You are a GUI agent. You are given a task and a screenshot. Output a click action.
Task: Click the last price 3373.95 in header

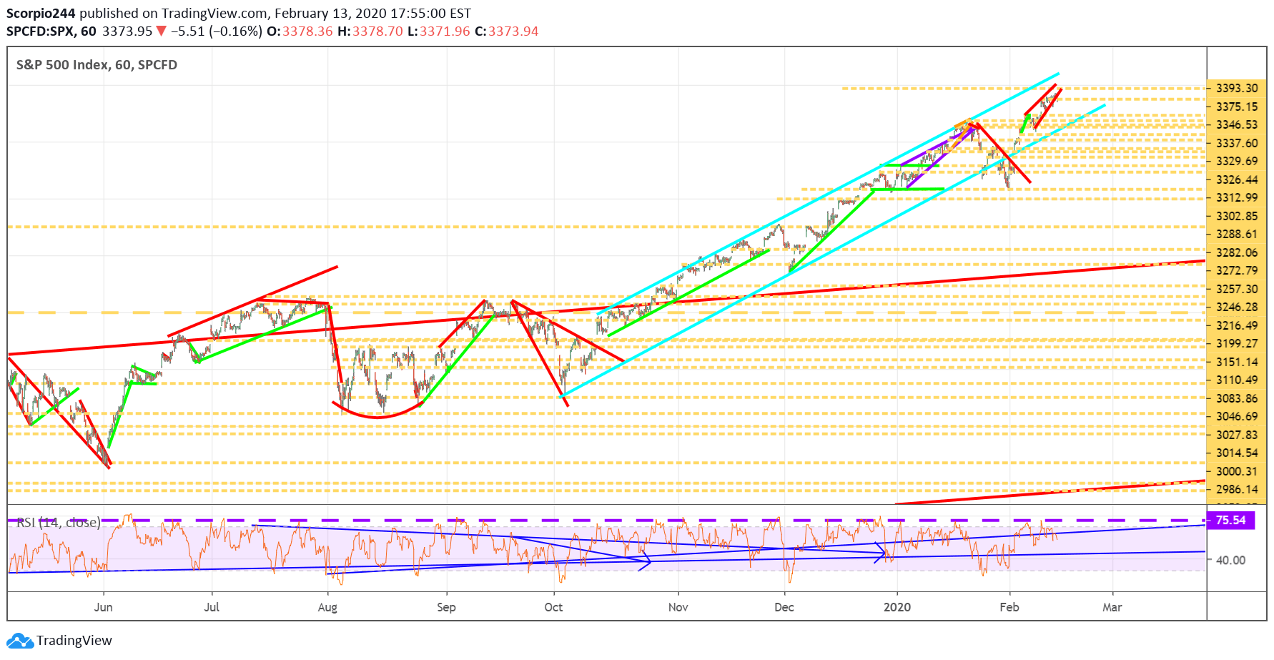[127, 31]
